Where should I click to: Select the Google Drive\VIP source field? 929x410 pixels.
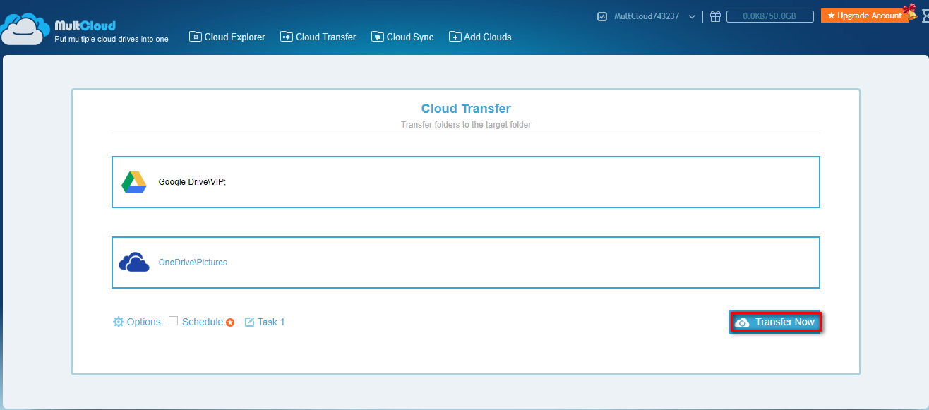[x=466, y=182]
